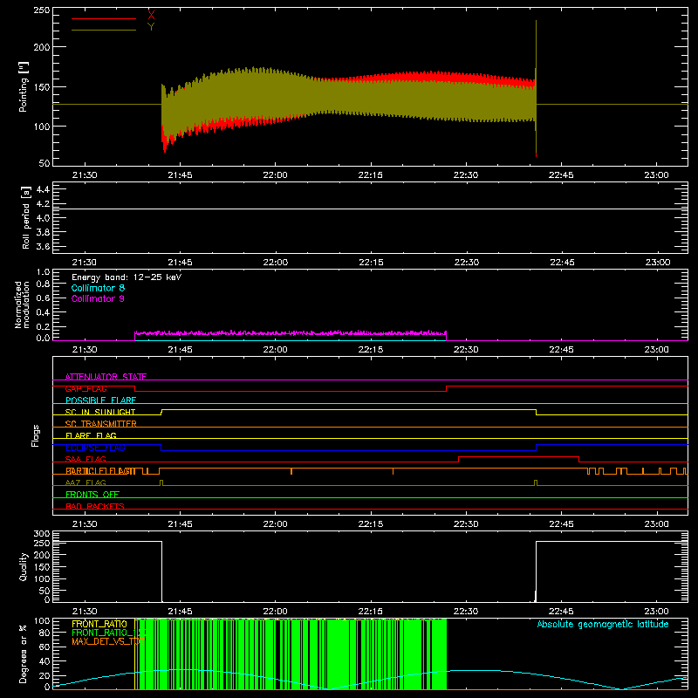Viewport: 698px width, 698px height.
Task: Click the yellow FRONT_RATIO legend label
Action: [99, 624]
